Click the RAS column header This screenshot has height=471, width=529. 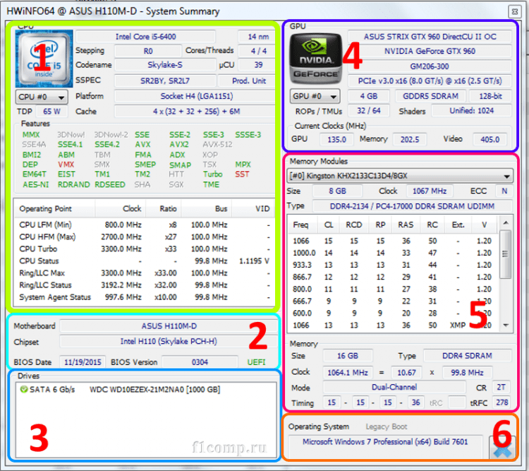click(406, 225)
